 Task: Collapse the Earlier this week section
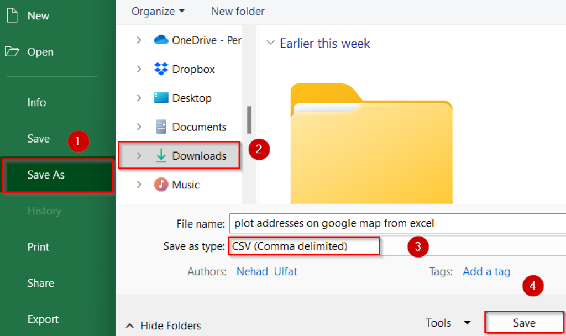coord(270,43)
